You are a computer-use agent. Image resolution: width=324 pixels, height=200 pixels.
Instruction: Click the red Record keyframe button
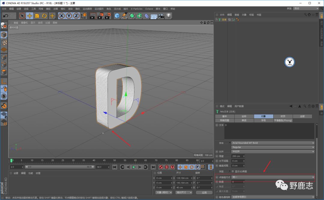(161, 167)
